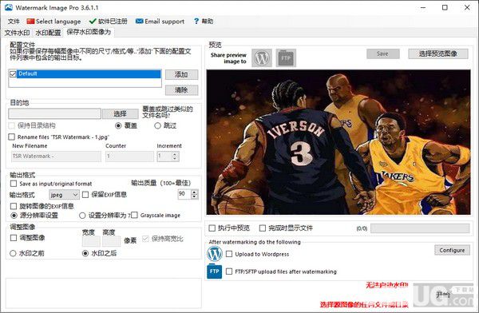Enable FTP/SFTP upload files after watermarking

click(229, 271)
